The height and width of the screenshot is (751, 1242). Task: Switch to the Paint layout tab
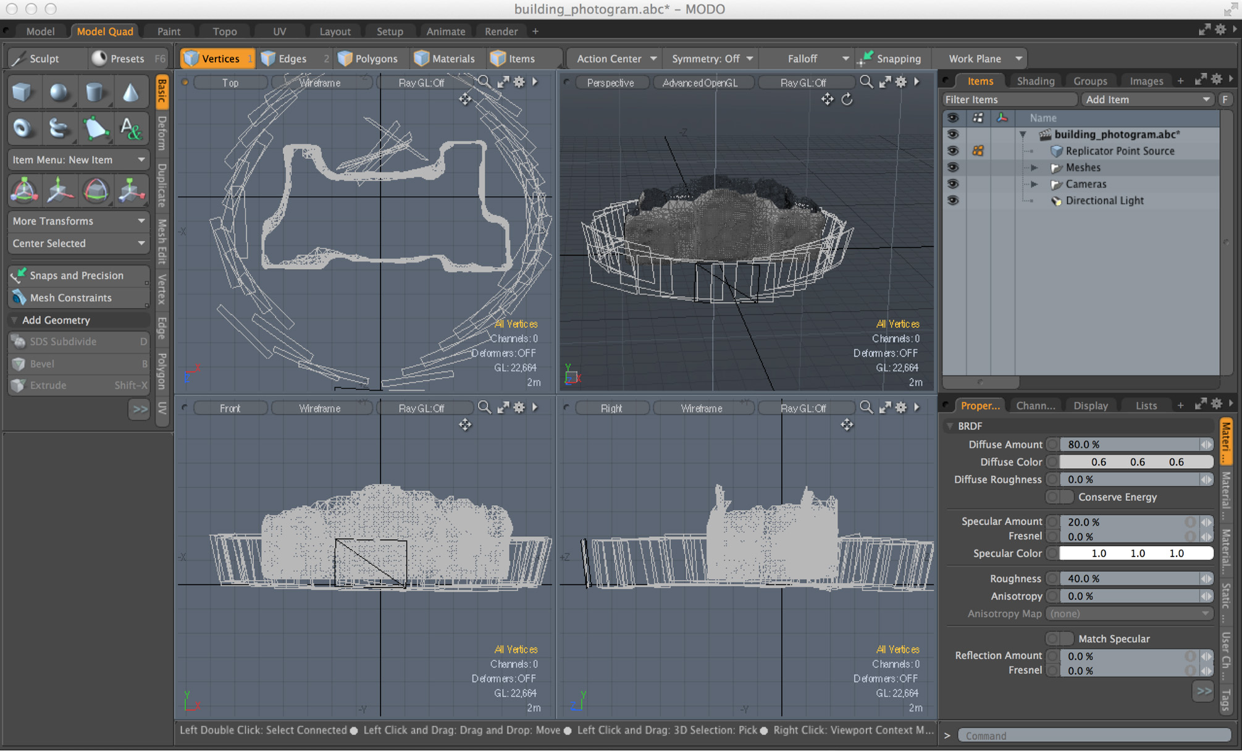tap(169, 31)
